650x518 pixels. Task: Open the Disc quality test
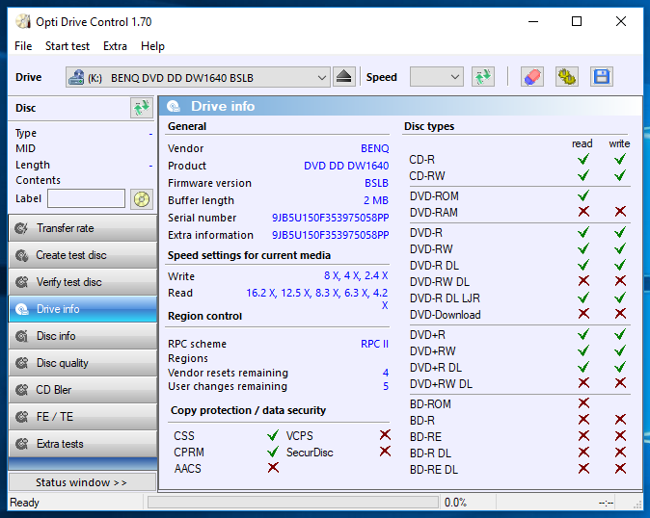pyautogui.click(x=83, y=363)
